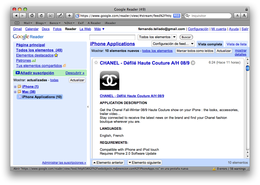
Task: Click Actualizar button in the sidebar
Action: point(77,80)
